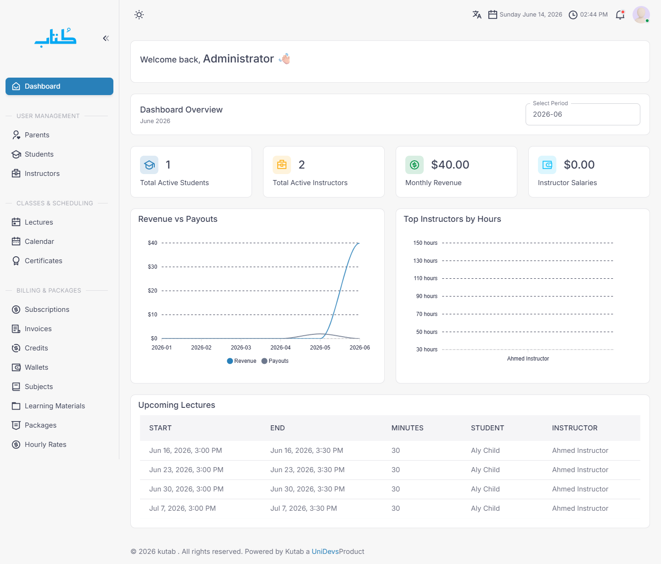Viewport: 661px width, 564px height.
Task: Click the MINUTES column header
Action: pyautogui.click(x=408, y=428)
